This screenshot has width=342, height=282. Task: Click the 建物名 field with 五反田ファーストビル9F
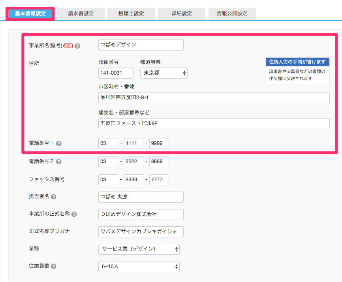pyautogui.click(x=214, y=124)
